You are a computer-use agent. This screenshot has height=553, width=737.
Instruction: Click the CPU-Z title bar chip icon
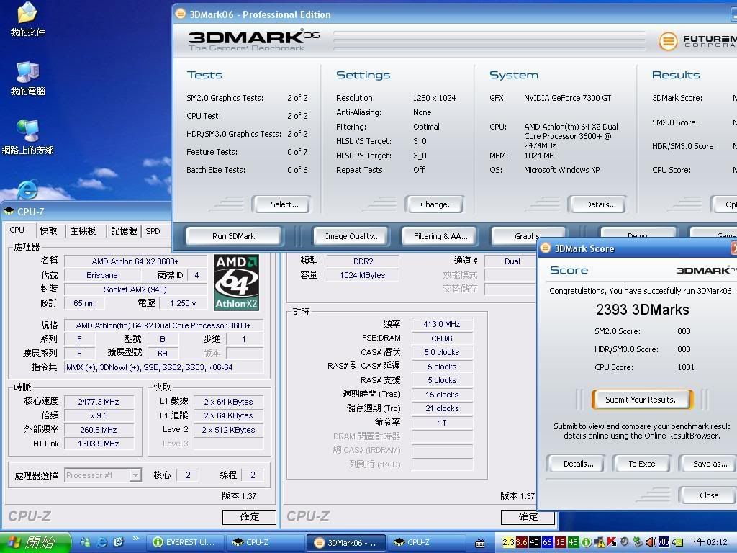coord(9,211)
